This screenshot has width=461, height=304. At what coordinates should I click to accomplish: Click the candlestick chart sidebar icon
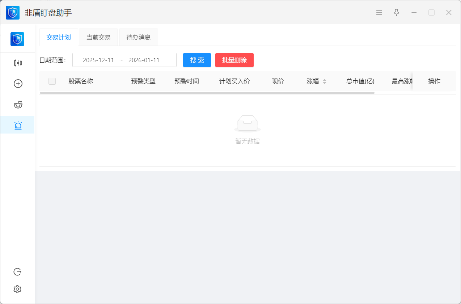pyautogui.click(x=18, y=63)
